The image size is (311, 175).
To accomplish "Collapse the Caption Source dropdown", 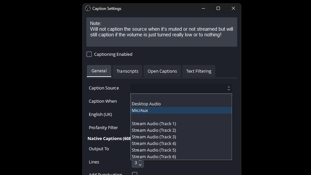I will 228,88.
